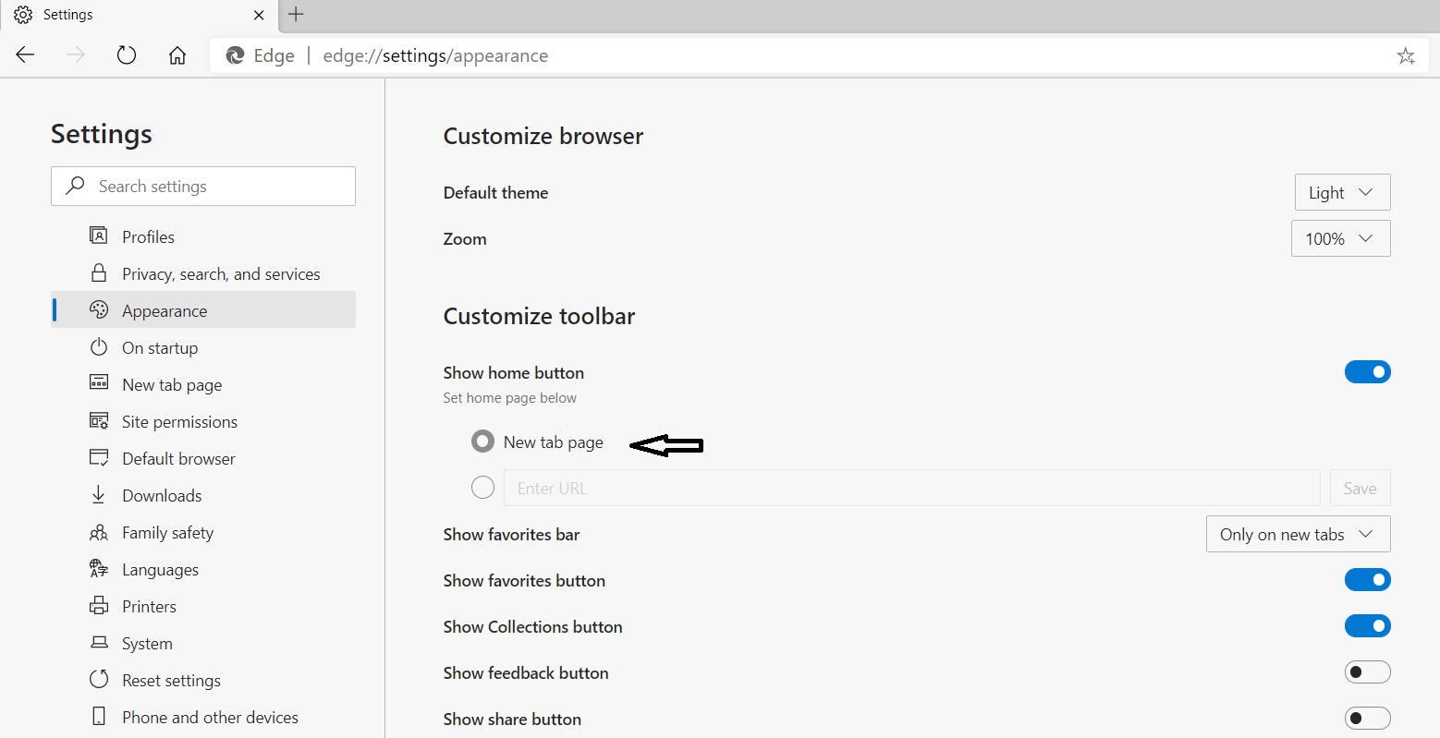Click the Enter URL input field
This screenshot has width=1440, height=738.
tap(912, 488)
